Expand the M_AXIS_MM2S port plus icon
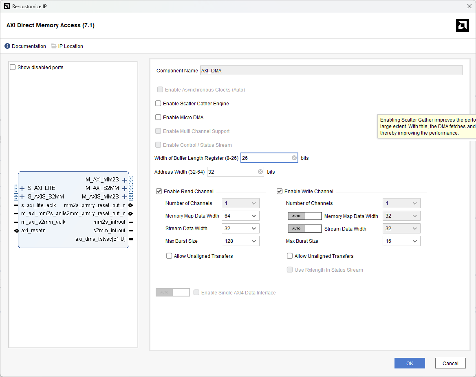This screenshot has height=377, width=476. pos(125,197)
